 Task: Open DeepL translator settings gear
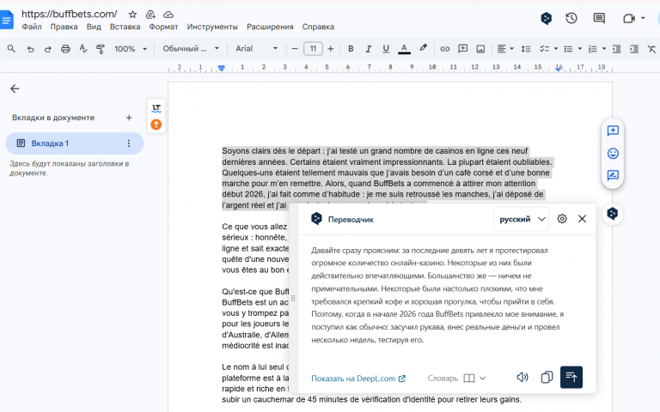(562, 219)
